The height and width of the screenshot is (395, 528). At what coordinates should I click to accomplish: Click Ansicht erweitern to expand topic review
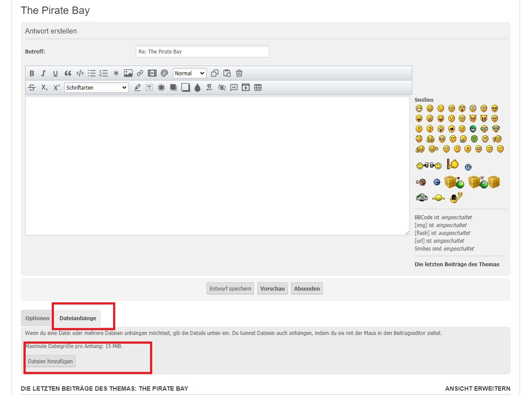click(478, 388)
